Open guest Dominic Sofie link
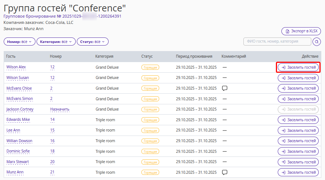 click(18, 151)
